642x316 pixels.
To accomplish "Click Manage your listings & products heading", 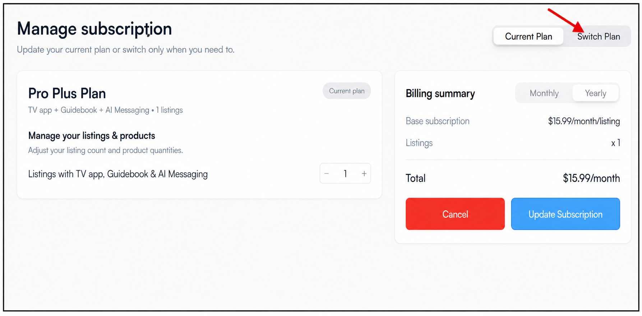I will pos(92,136).
